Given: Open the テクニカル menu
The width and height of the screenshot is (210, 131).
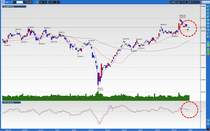Looking at the screenshot, I should (x=182, y=2).
